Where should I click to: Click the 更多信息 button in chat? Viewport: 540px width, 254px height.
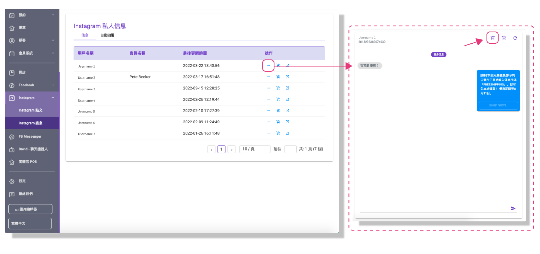[438, 54]
